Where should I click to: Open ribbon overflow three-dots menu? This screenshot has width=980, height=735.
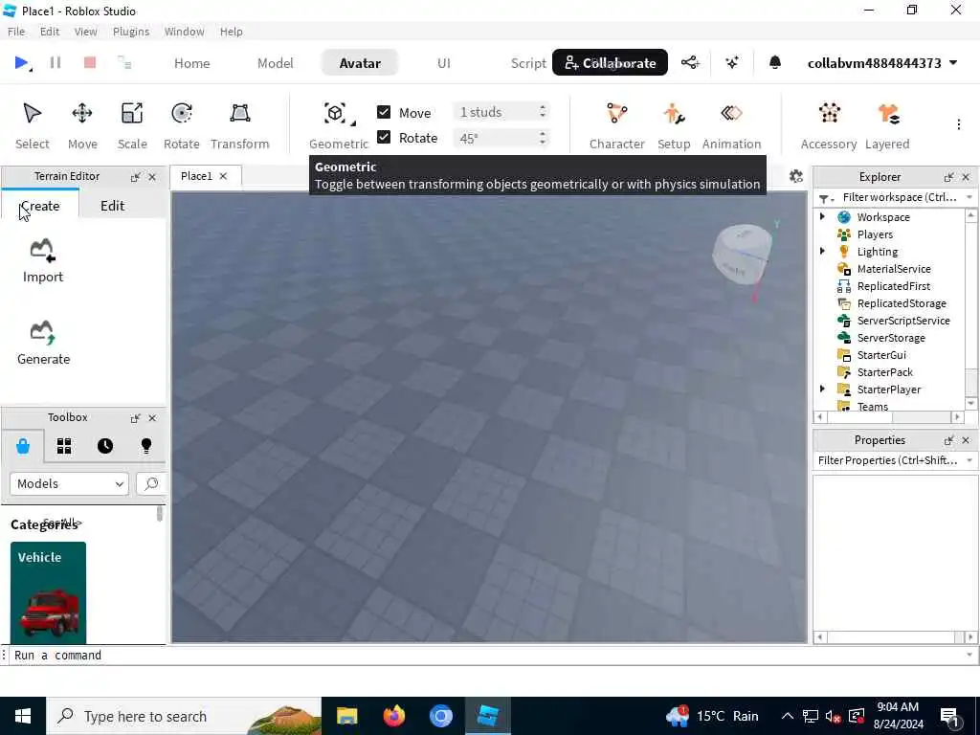click(x=958, y=124)
